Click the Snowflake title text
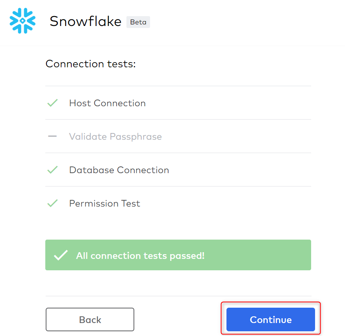Image resolution: width=345 pixels, height=336 pixels. (x=85, y=21)
